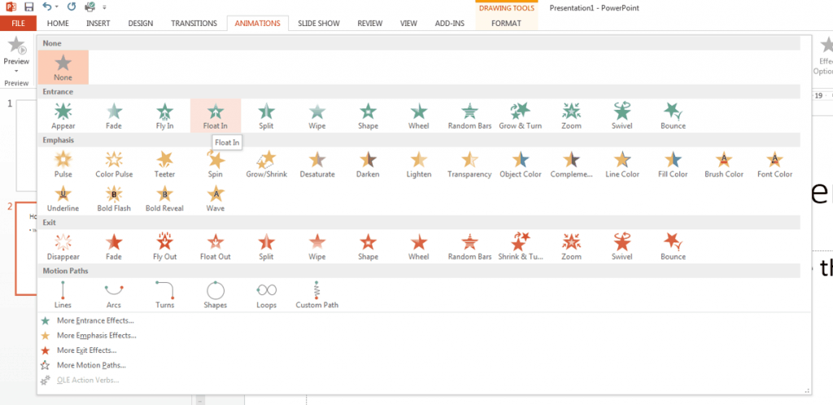833x405 pixels.
Task: Choose the Shapes motion path
Action: 215,295
